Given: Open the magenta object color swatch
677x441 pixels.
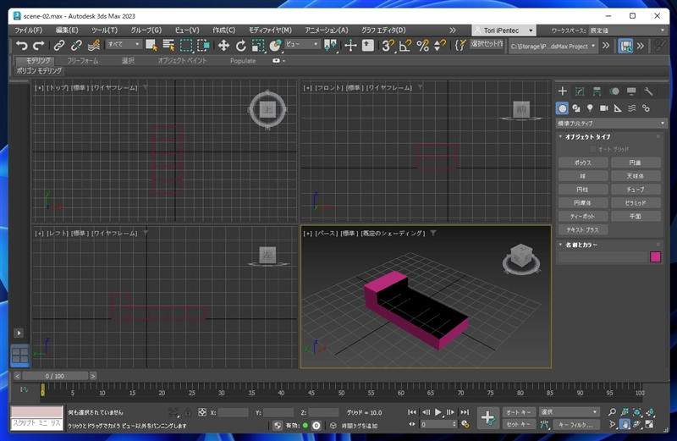Looking at the screenshot, I should click(x=655, y=257).
